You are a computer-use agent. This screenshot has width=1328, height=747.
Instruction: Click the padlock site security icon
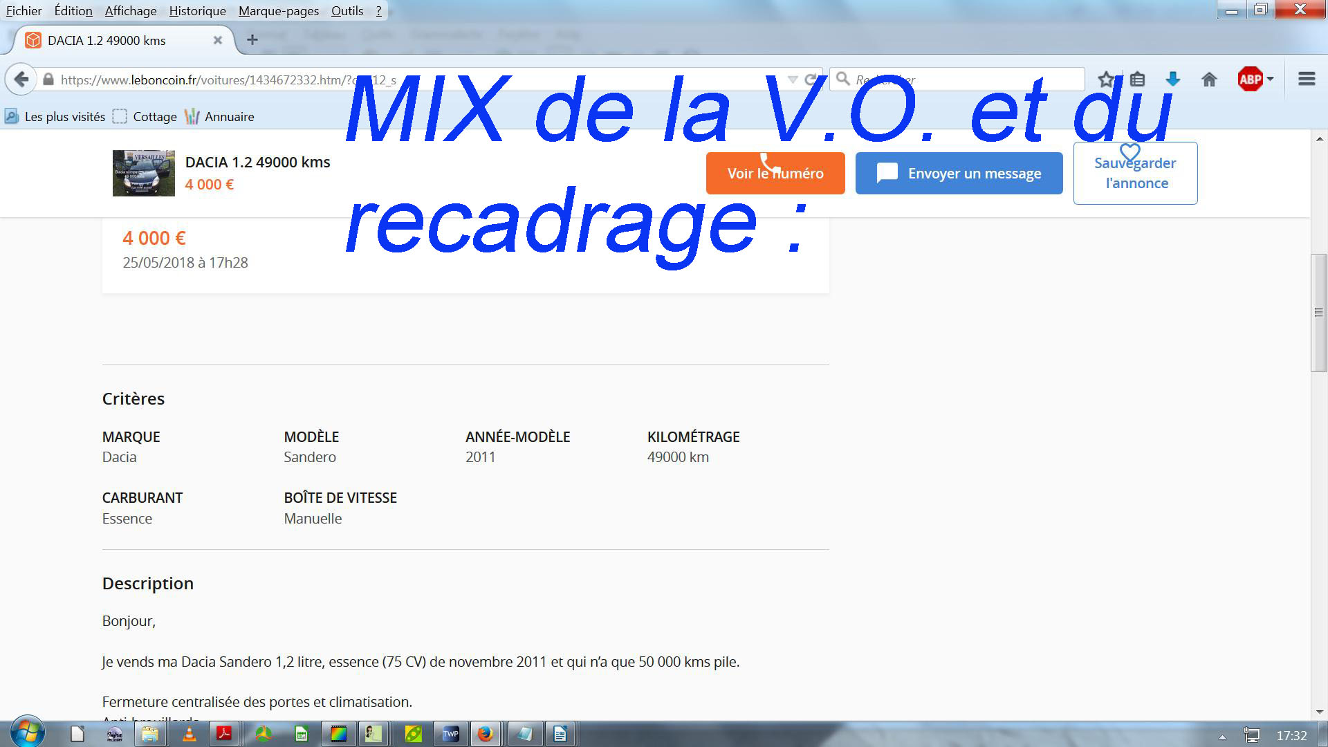48,80
